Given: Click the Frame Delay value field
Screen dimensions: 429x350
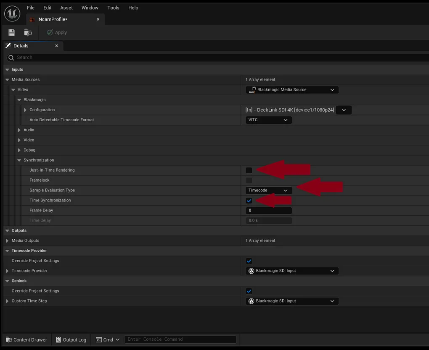Looking at the screenshot, I should point(269,211).
